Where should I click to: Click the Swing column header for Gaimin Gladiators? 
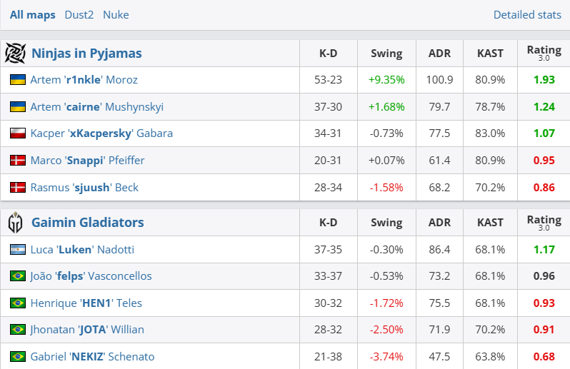[386, 223]
